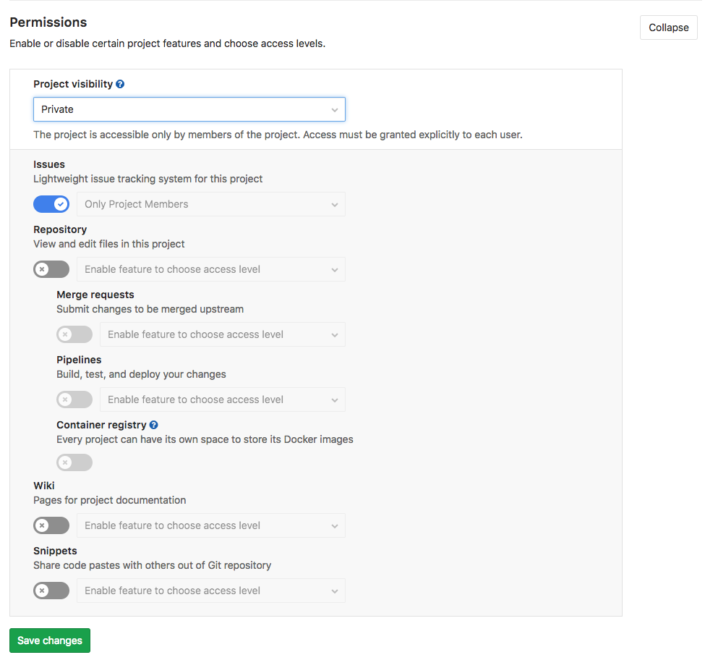Click the Save changes button

(x=49, y=640)
